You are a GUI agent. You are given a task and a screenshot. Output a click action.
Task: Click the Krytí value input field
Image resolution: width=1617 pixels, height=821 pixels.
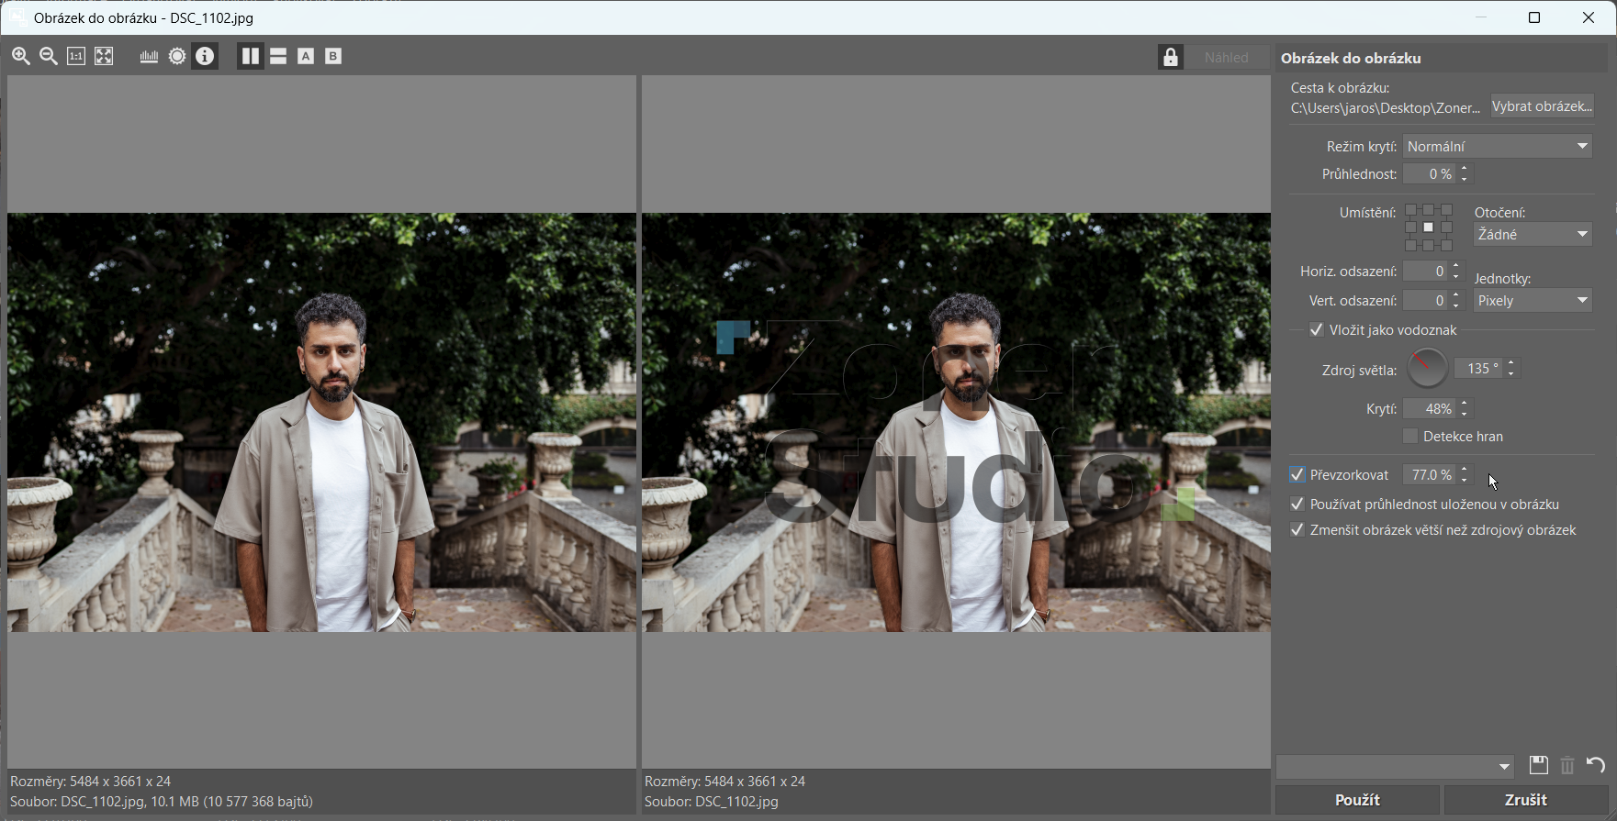coord(1429,408)
